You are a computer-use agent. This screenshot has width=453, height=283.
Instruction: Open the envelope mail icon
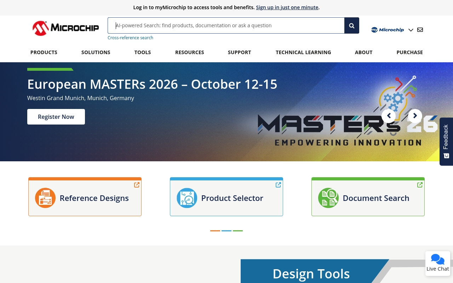point(420,30)
